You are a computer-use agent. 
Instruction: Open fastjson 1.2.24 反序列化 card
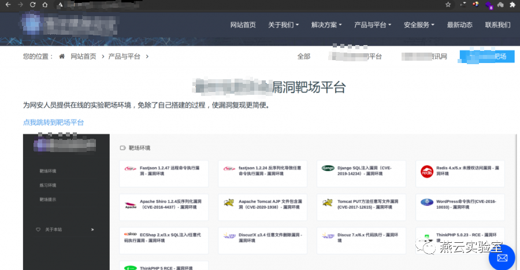[x=263, y=174]
